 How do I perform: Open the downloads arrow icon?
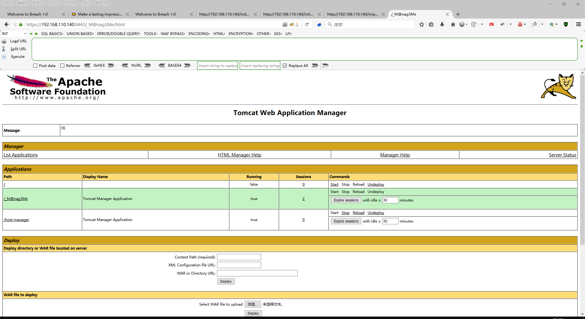442,24
